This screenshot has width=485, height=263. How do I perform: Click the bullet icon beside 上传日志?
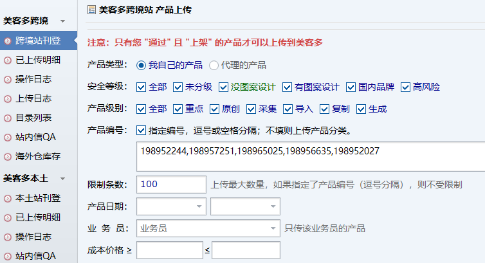(8, 99)
